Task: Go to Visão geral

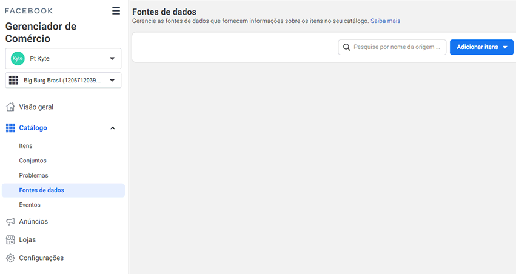Action: pos(36,107)
